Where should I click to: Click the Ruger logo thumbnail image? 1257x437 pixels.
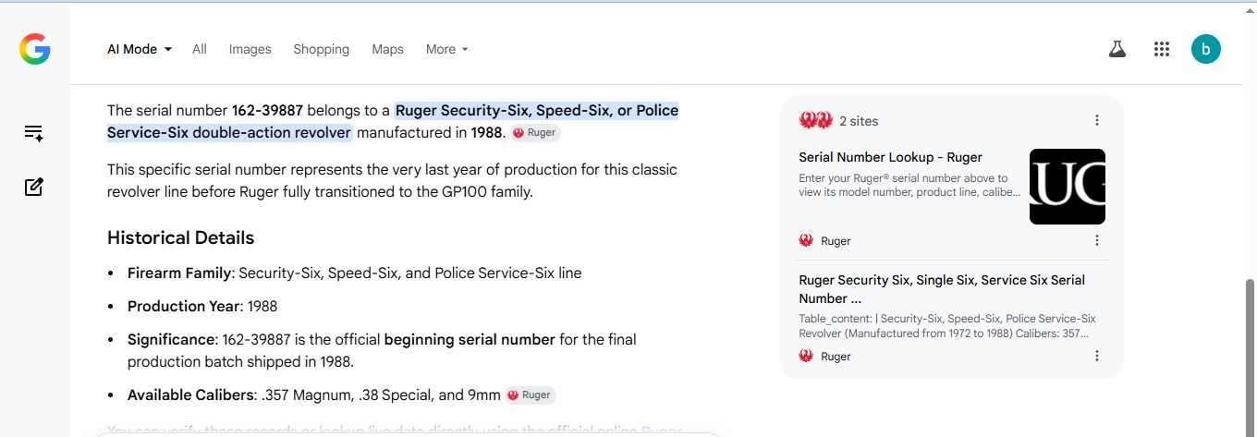1068,187
